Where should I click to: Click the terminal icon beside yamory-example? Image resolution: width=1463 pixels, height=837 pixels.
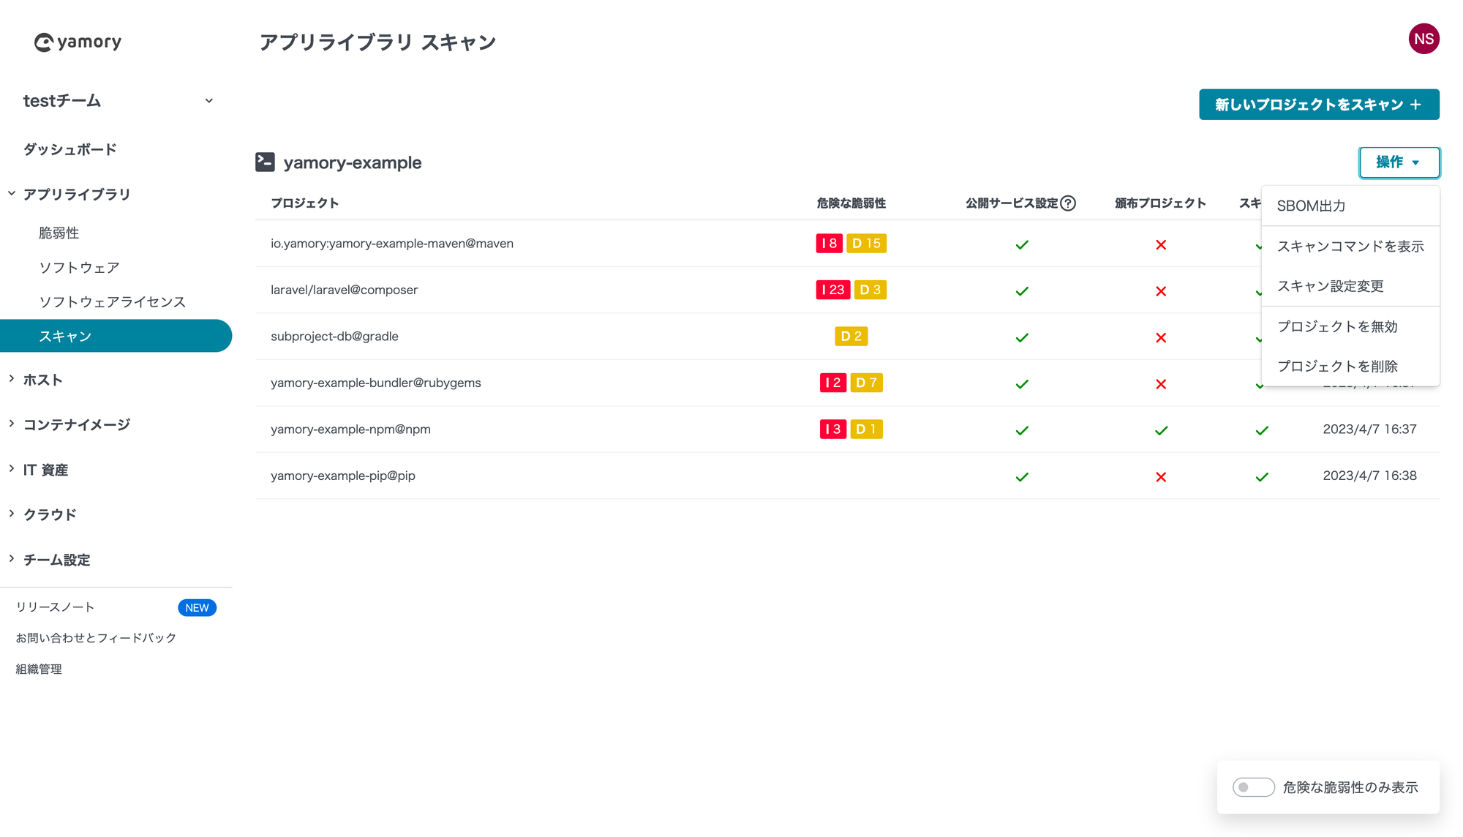point(265,162)
